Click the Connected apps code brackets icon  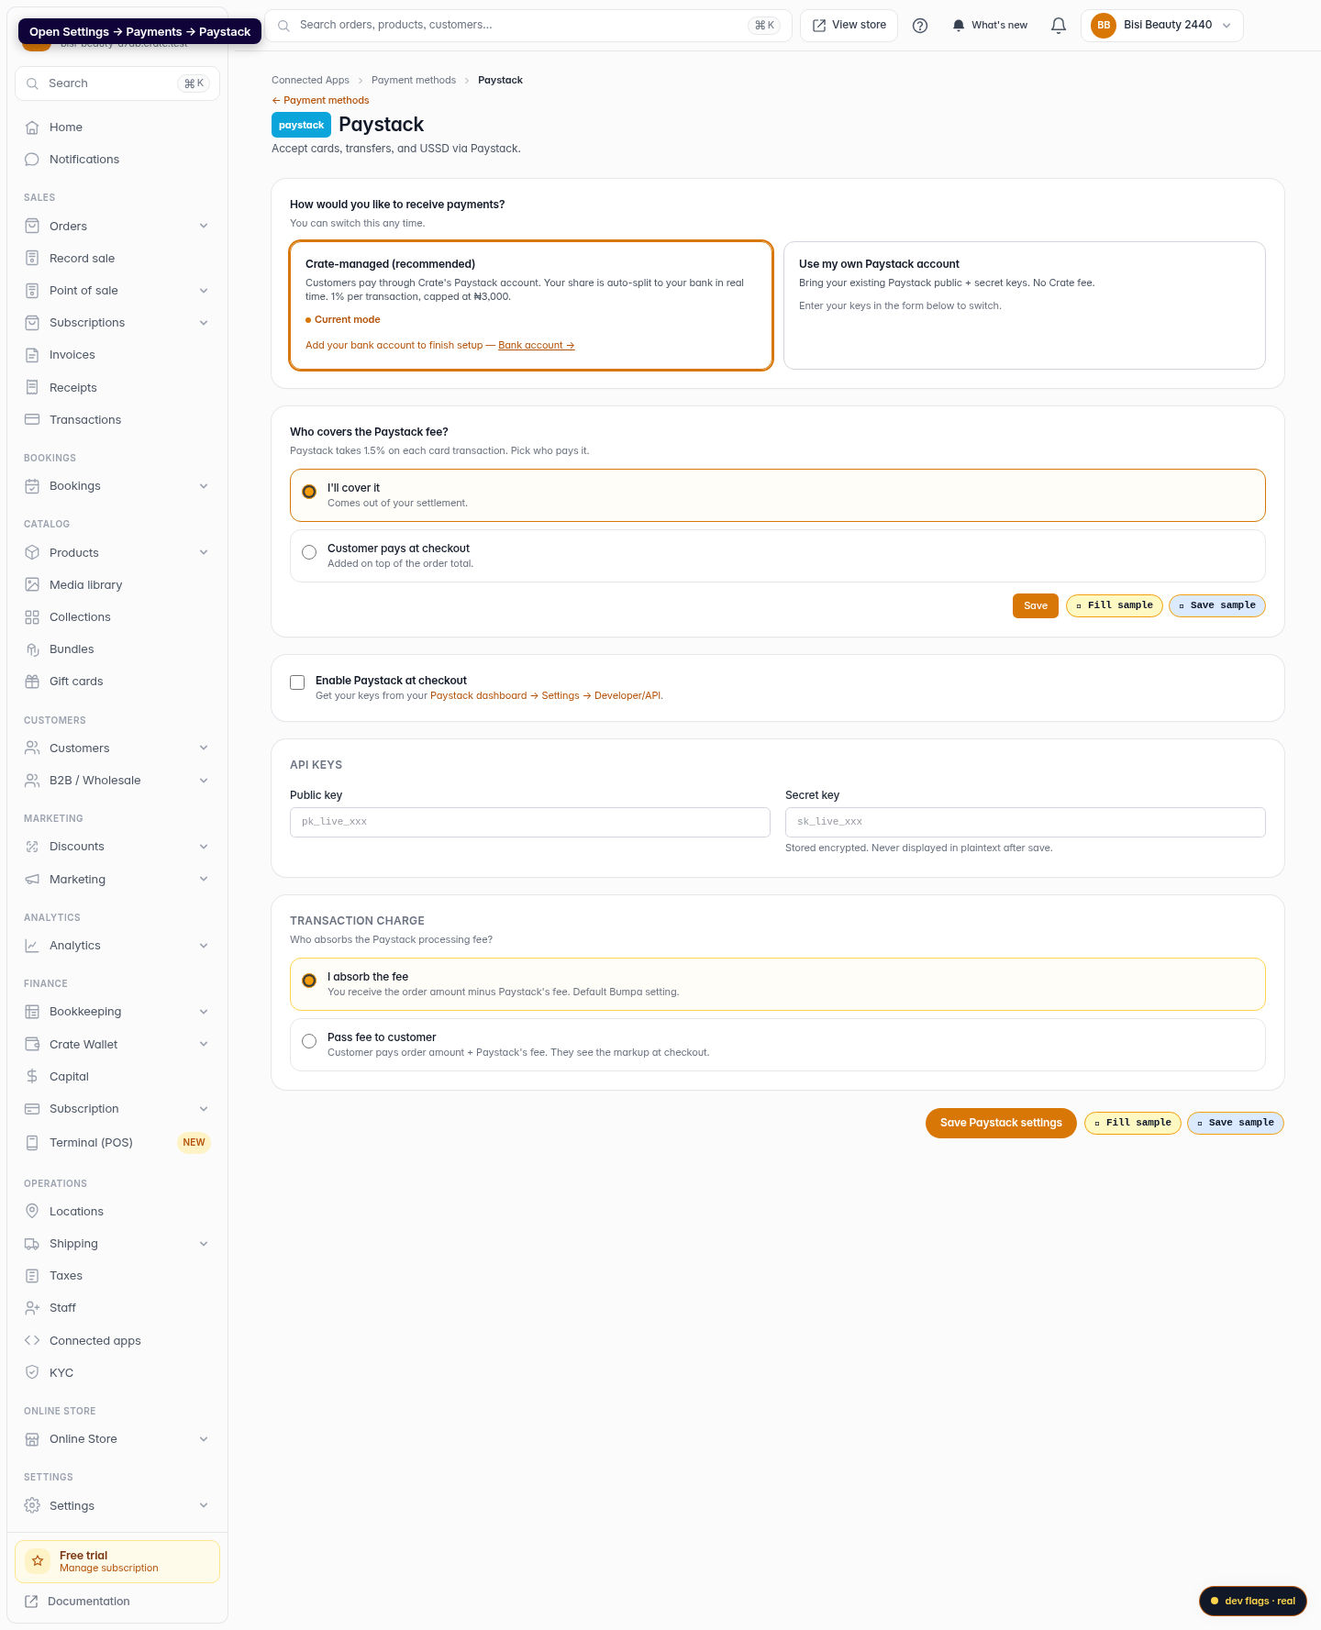tap(32, 1341)
